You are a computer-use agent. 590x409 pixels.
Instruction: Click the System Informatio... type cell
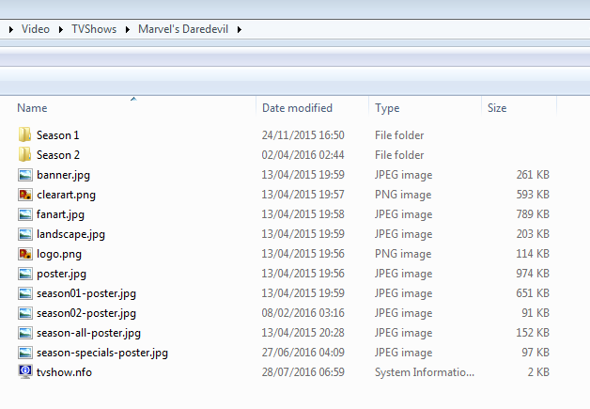pos(425,372)
